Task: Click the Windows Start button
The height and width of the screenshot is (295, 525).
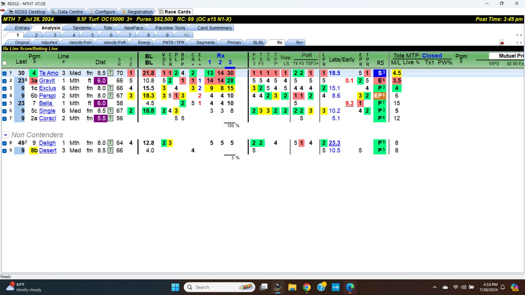Action: click(x=175, y=287)
